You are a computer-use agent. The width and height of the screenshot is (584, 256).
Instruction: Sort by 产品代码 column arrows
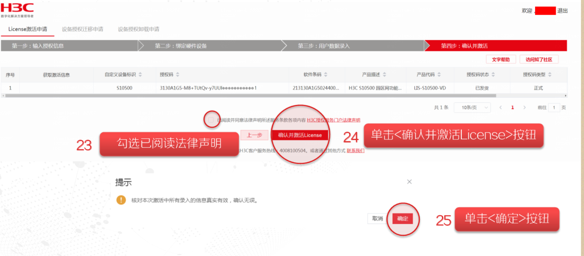coord(439,75)
